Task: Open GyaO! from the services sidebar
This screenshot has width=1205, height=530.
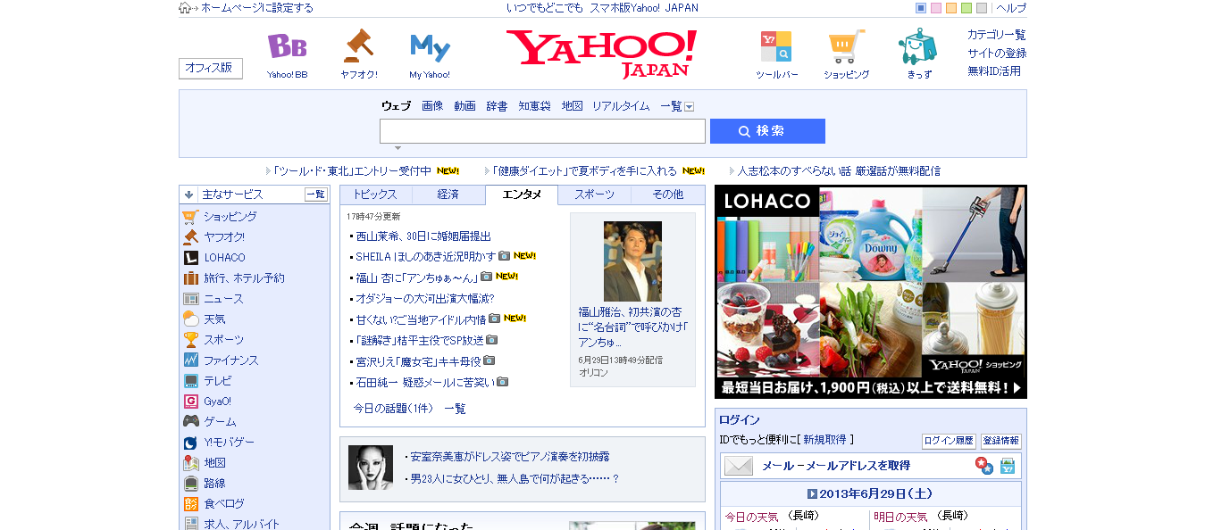Action: click(x=217, y=402)
